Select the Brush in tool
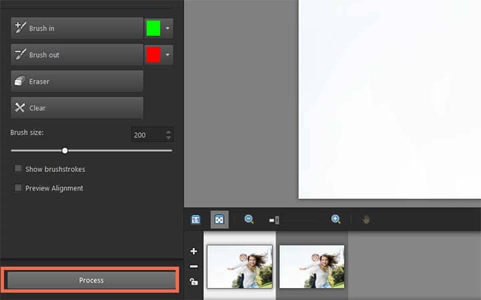The height and width of the screenshot is (300, 481). 77,28
